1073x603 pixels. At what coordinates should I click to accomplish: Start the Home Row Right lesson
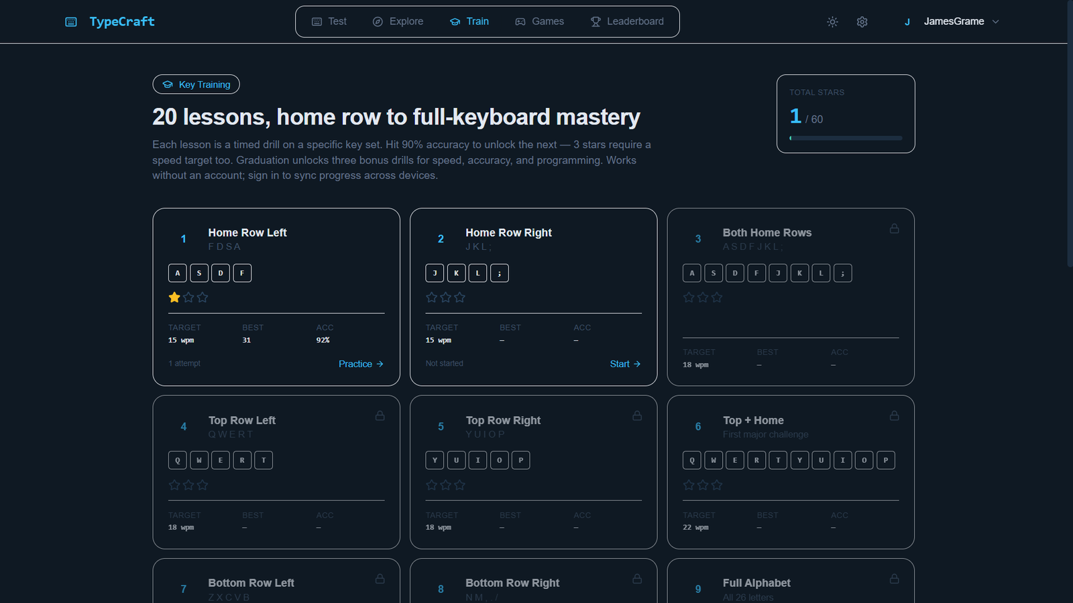click(624, 364)
